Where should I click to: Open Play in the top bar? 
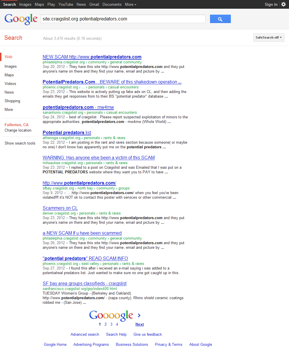point(51,4)
